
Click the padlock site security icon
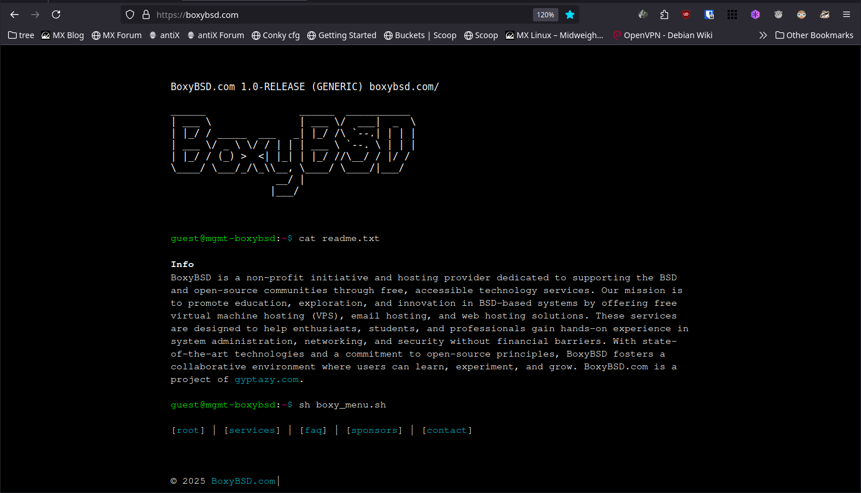(x=146, y=14)
